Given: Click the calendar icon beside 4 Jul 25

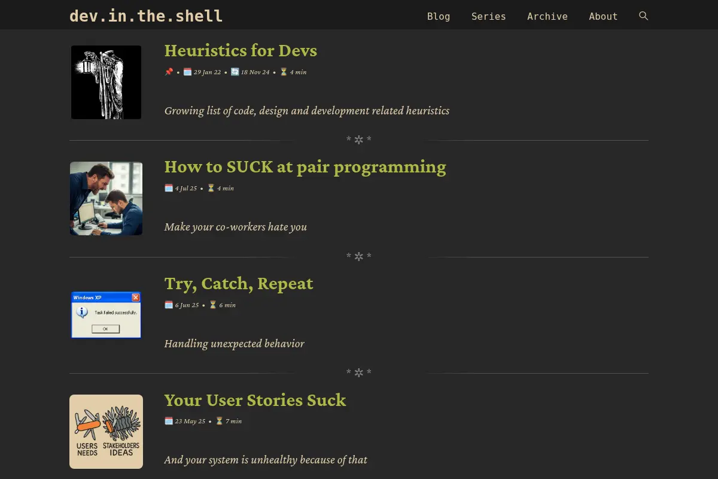Looking at the screenshot, I should pos(169,188).
